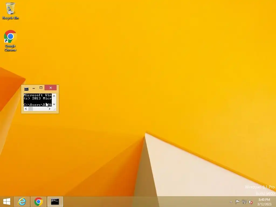Show hidden system tray icons

[231, 202]
